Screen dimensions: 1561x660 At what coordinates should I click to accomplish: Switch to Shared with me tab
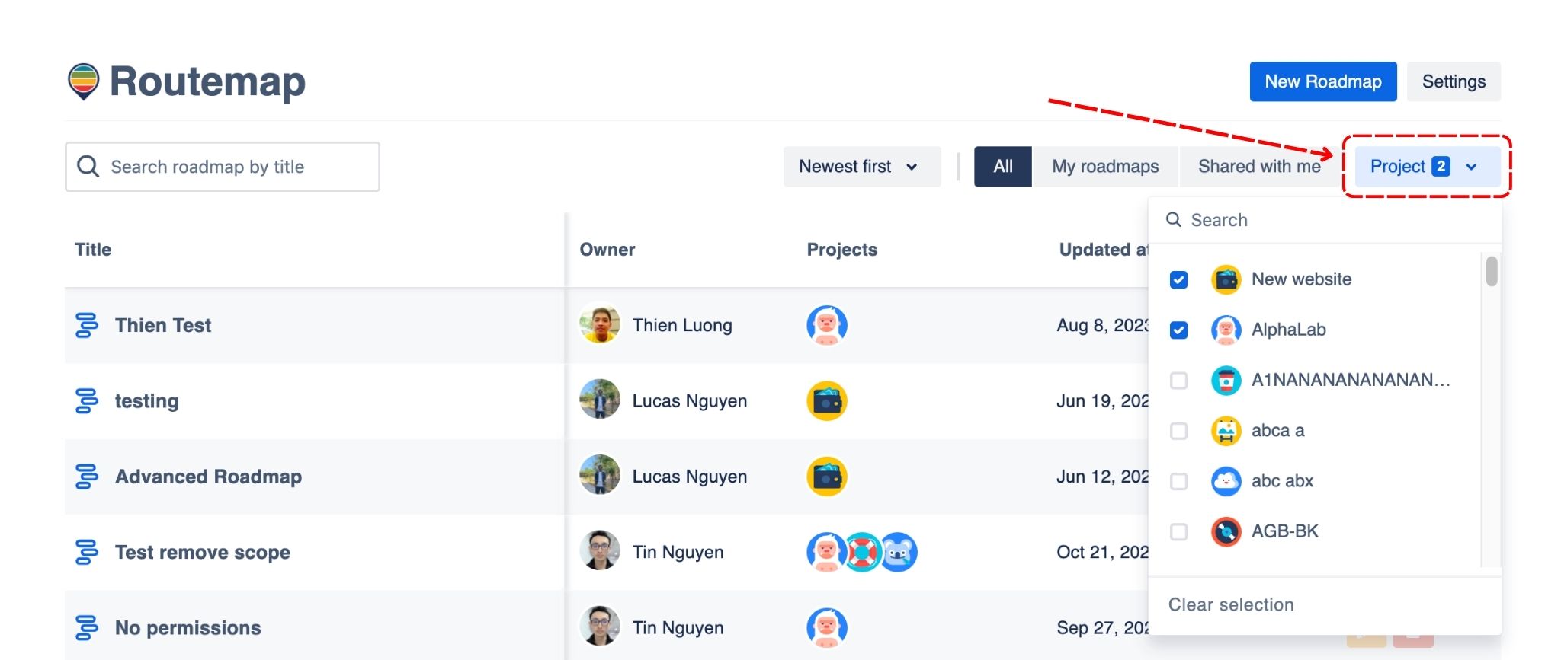pos(1258,167)
